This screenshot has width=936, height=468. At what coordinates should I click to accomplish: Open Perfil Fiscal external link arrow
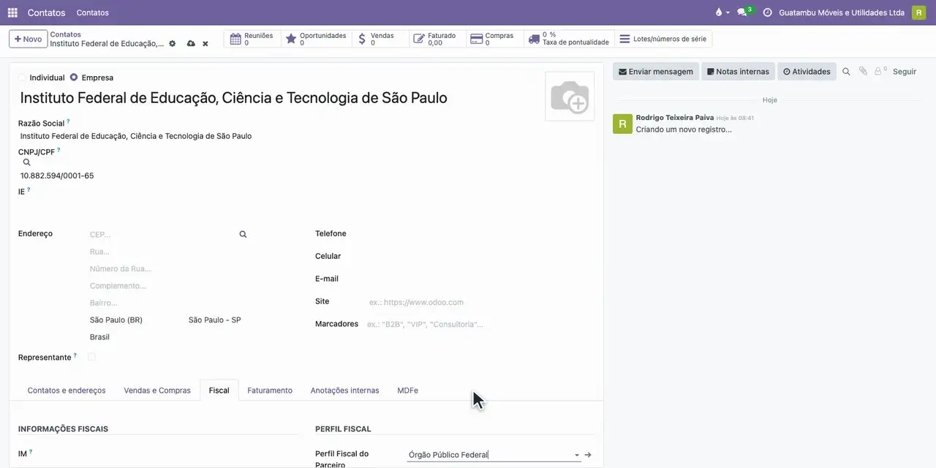pos(588,455)
